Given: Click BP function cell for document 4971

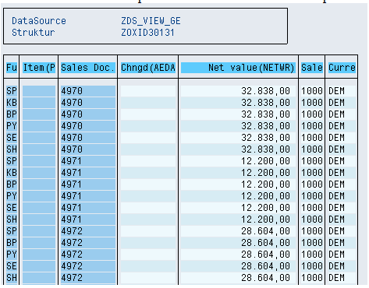Looking at the screenshot, I should point(12,184).
